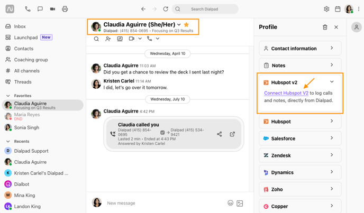Click the Dialpad Ai logo icon

10,9
